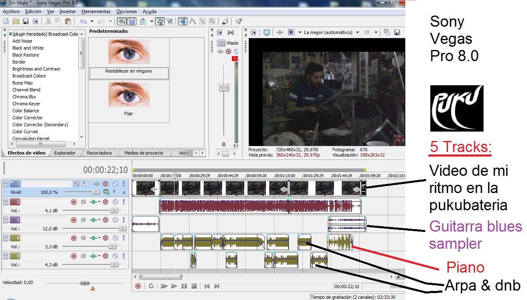Screen dimensions: 527x300
Task: Split screen view icon in preview
Action: pos(291,32)
